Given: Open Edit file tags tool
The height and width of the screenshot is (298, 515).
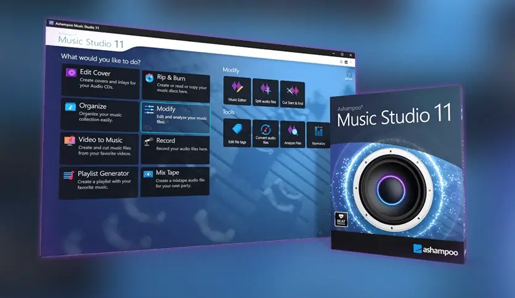Looking at the screenshot, I should pos(237,132).
